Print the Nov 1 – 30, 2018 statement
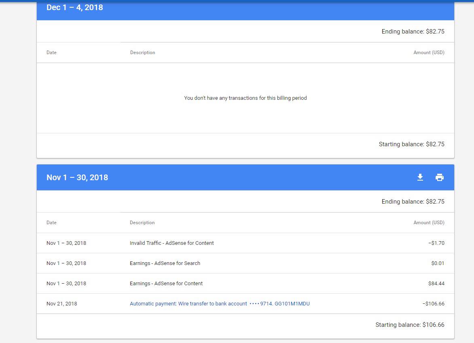The height and width of the screenshot is (343, 474). click(440, 177)
